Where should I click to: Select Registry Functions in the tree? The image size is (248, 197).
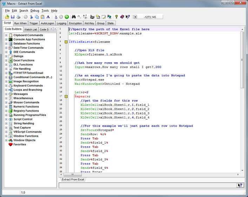[x=26, y=111]
